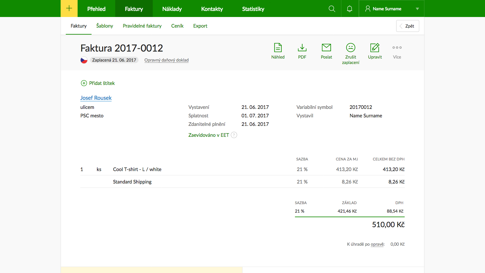Screen dimensions: 485x273
Task: Open Více three-dot menu
Action: coord(397,48)
